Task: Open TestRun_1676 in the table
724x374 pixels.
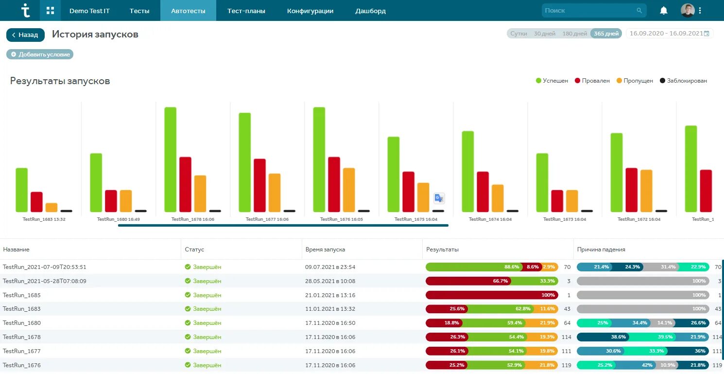Action: pyautogui.click(x=22, y=365)
